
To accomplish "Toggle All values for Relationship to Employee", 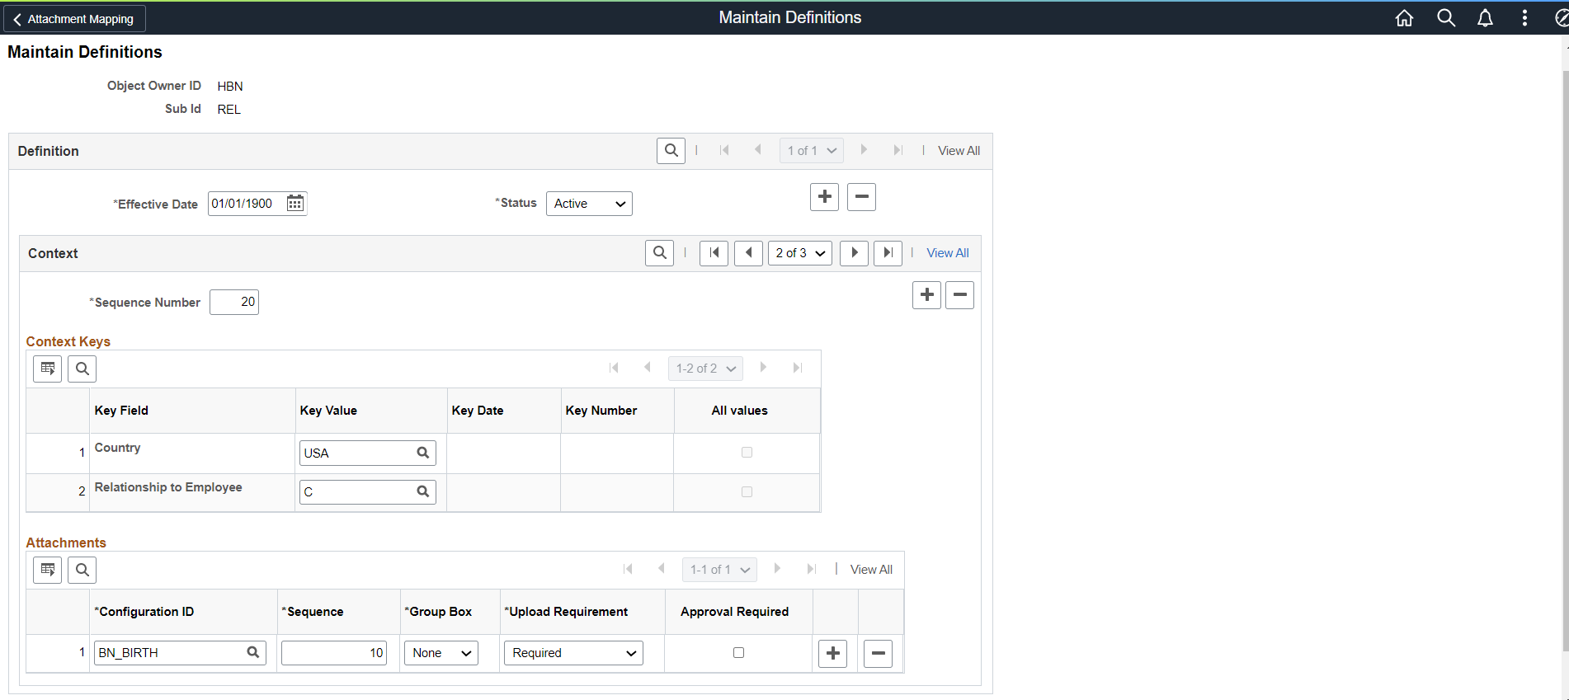I will point(747,492).
